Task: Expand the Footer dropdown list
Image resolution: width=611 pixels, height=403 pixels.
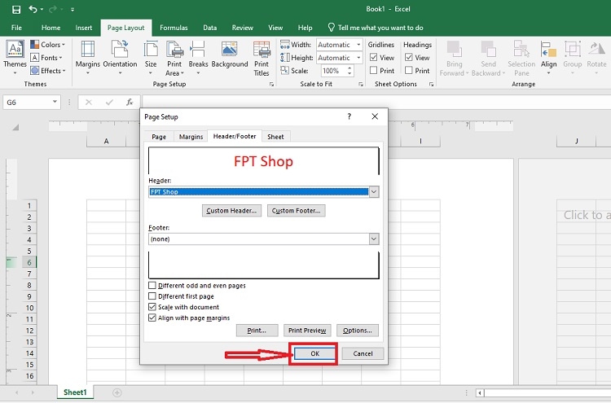Action: [374, 239]
